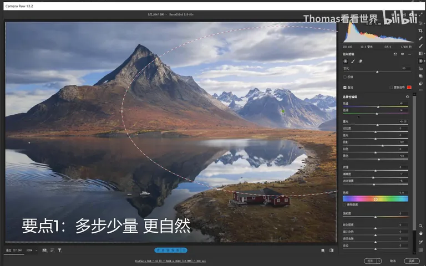Image resolution: width=426 pixels, height=266 pixels.
Task: Expand the Open (打开) button dropdown arrow
Action: point(379,261)
